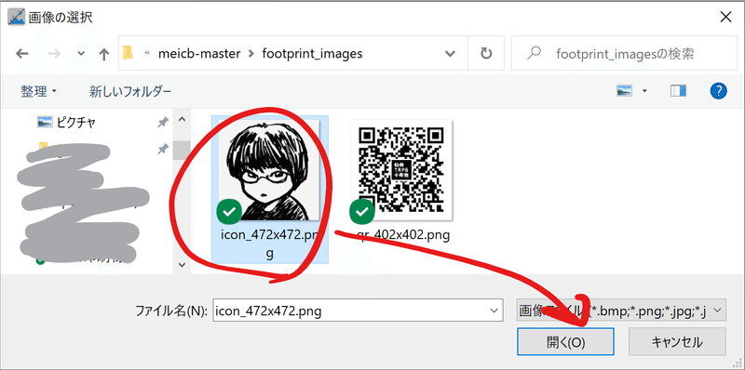Click the icon_472x472.png file name
Image resolution: width=745 pixels, height=370 pixels.
click(269, 244)
